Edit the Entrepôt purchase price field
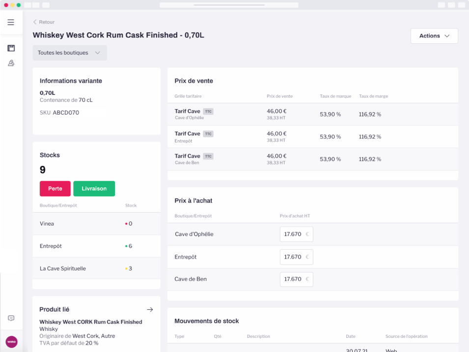Viewport: 469px width, 352px height. [x=296, y=257]
